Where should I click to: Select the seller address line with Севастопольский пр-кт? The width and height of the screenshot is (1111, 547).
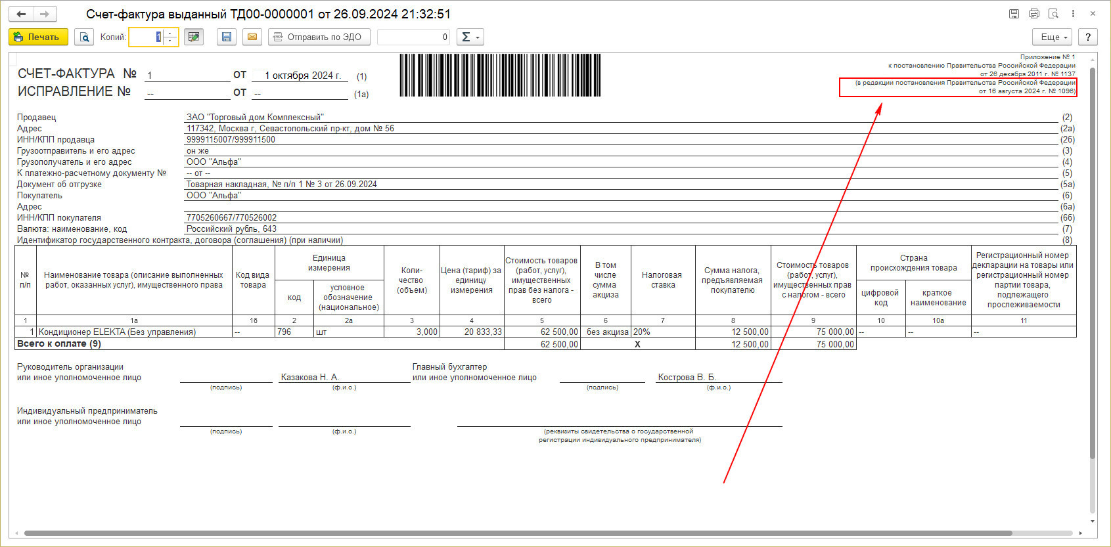click(290, 129)
